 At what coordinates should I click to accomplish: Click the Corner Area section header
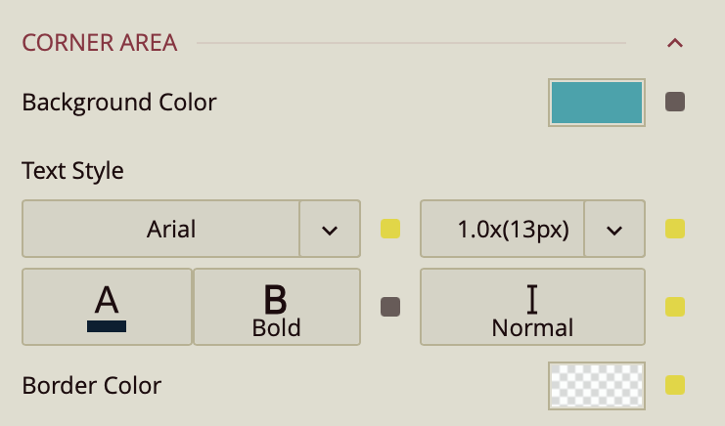pyautogui.click(x=99, y=43)
